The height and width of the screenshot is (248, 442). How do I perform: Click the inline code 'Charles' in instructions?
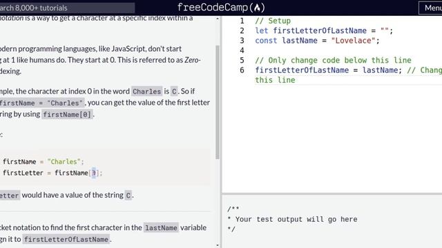[x=147, y=92]
